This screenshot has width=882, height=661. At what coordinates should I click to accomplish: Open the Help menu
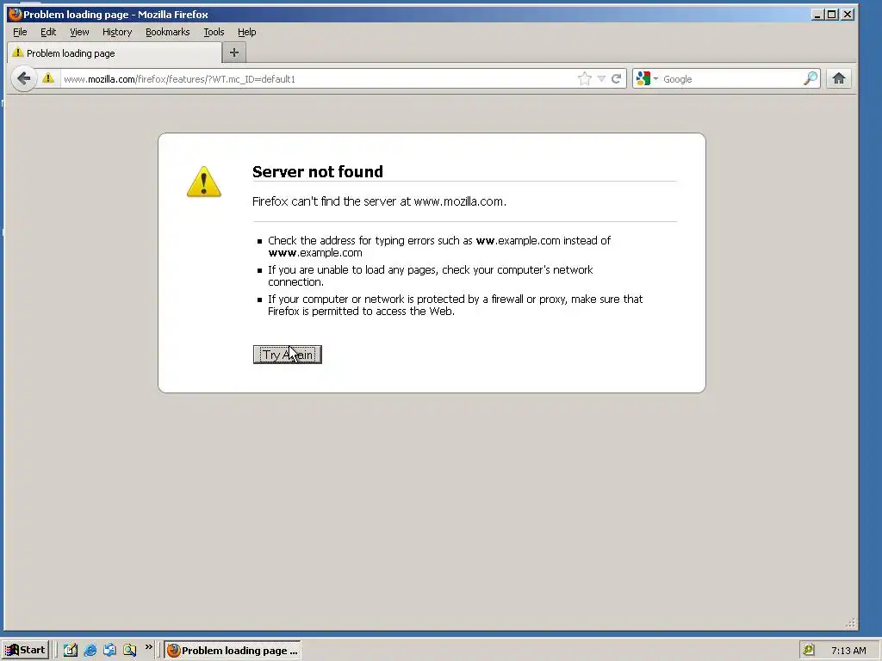tap(246, 32)
